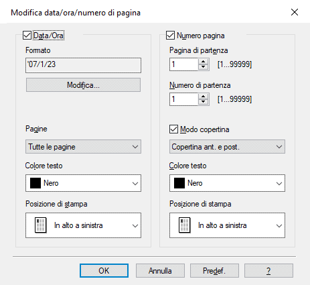The height and width of the screenshot is (285, 310).
Task: Open the Tutte le pagine dropdown
Action: pyautogui.click(x=83, y=147)
